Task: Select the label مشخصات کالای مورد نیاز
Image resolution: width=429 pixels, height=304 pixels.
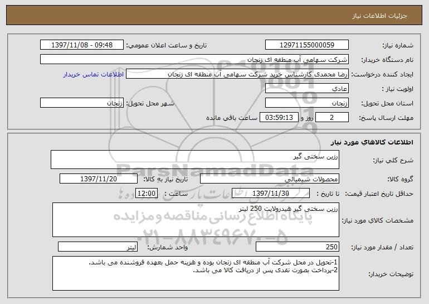Action: pyautogui.click(x=378, y=220)
